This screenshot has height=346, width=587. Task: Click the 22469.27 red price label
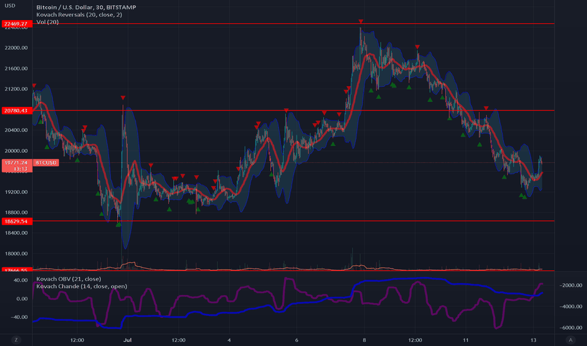pyautogui.click(x=16, y=24)
